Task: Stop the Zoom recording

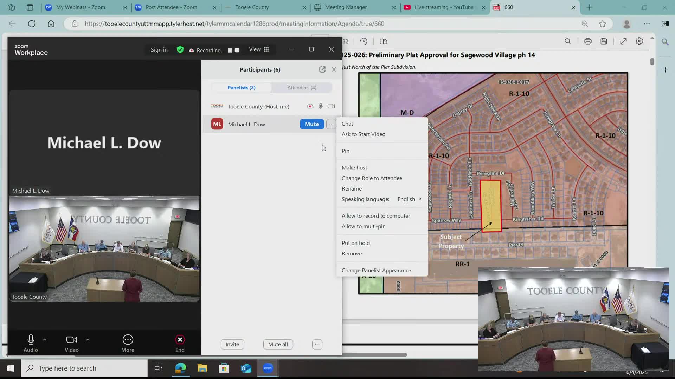Action: [x=237, y=50]
